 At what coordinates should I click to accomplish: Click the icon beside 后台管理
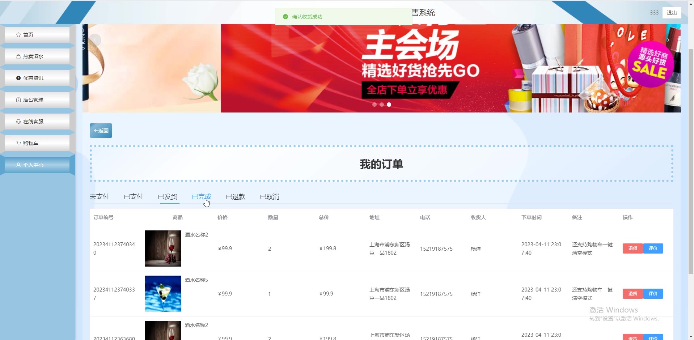18,100
